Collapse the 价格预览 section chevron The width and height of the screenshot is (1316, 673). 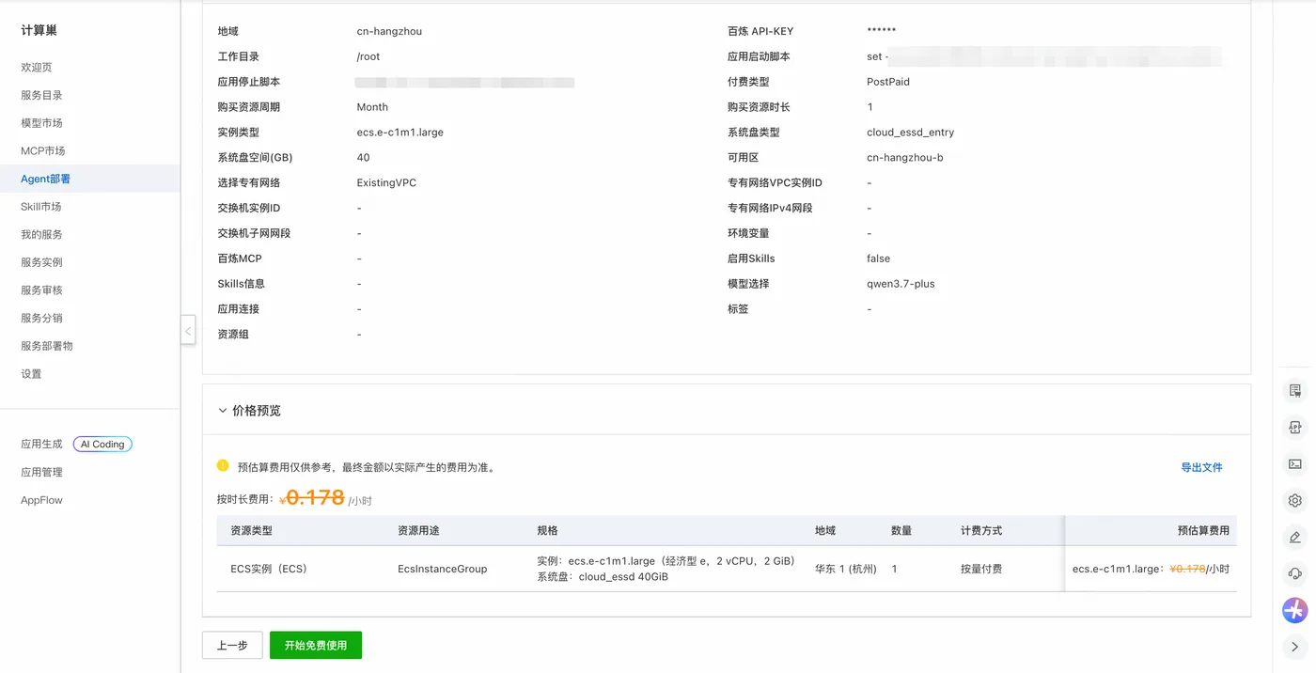click(223, 411)
